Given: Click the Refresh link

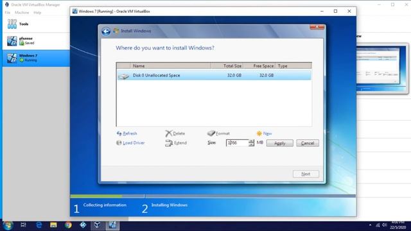Looking at the screenshot, I should (x=127, y=133).
